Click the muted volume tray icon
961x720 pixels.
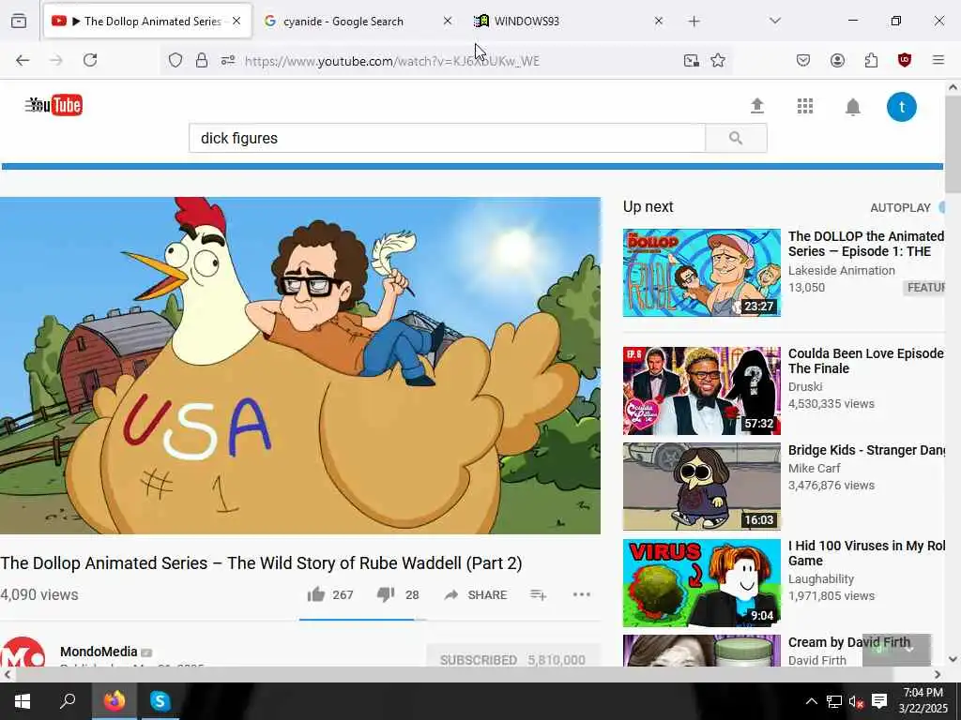pyautogui.click(x=856, y=701)
